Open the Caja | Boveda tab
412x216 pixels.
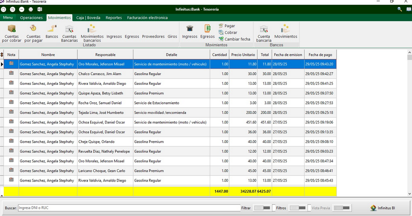click(x=88, y=18)
